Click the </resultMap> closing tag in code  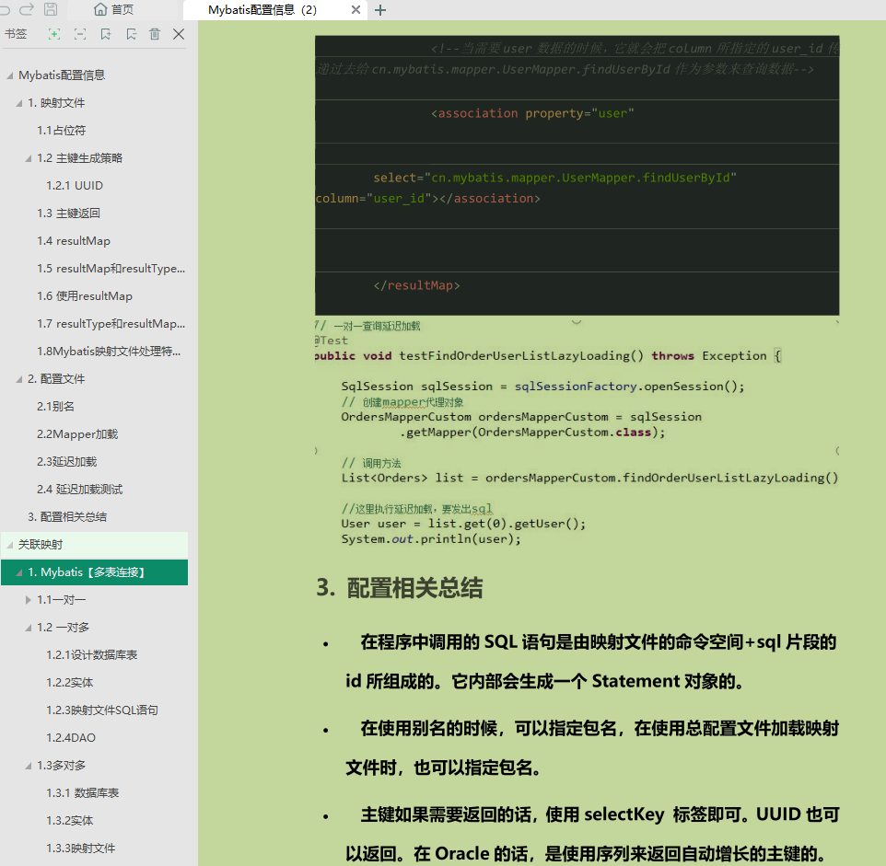click(416, 285)
